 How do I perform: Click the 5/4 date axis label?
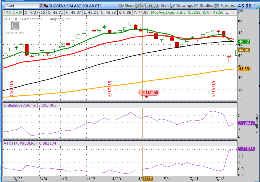[x=167, y=179]
